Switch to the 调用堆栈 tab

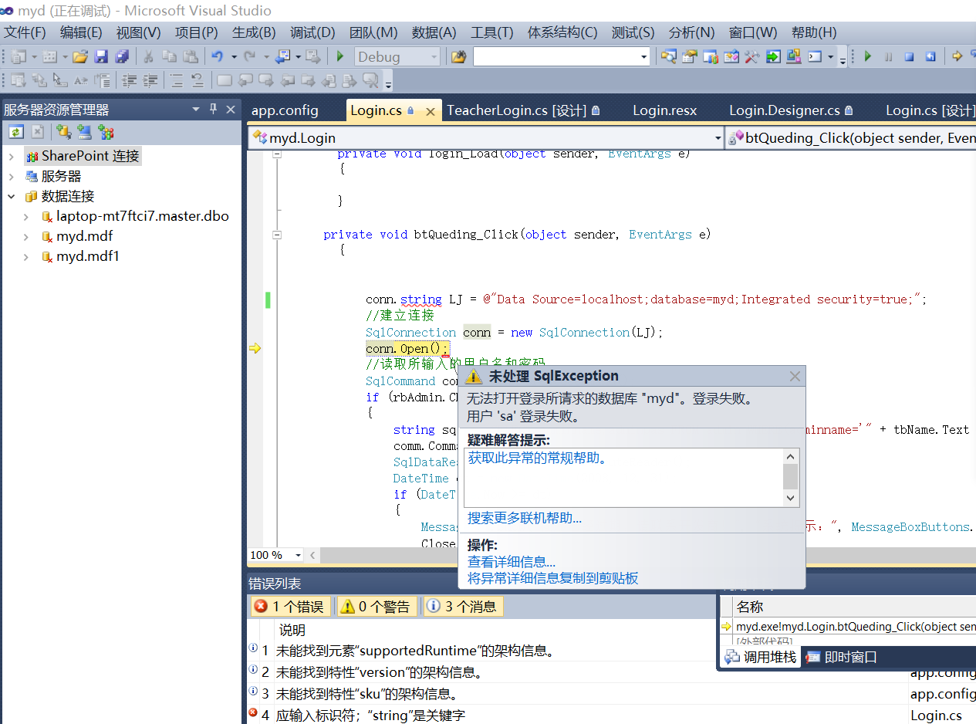click(x=761, y=658)
